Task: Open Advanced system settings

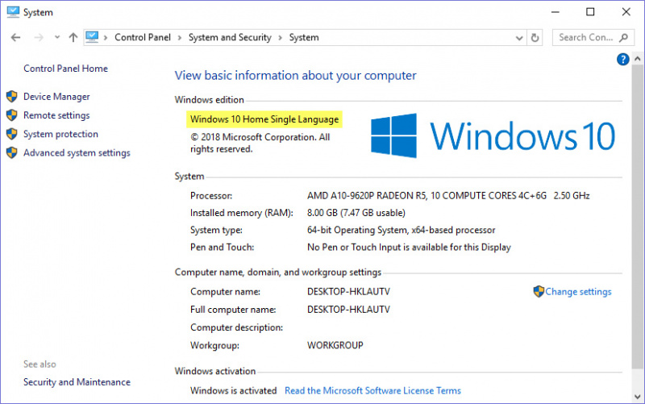Action: click(77, 152)
